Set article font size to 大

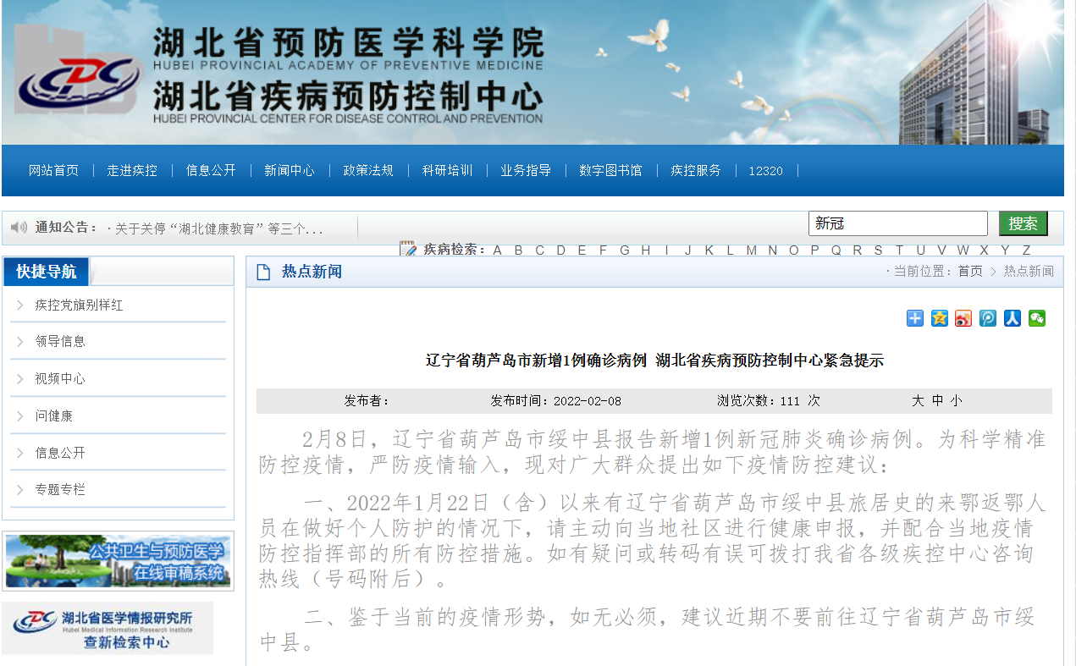[x=918, y=400]
